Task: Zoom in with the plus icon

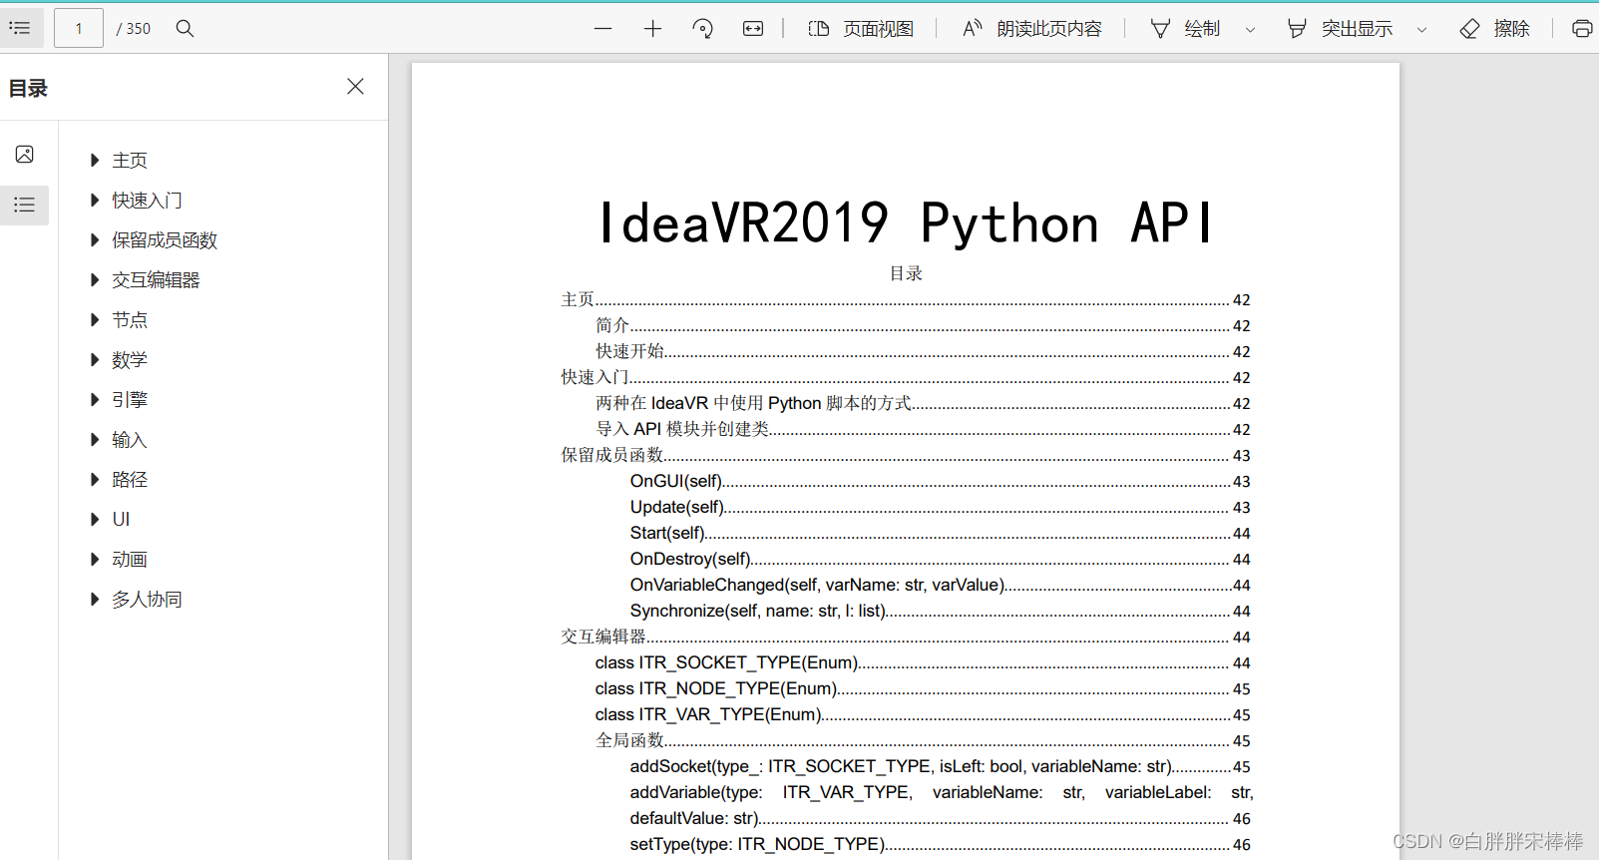Action: tap(652, 29)
